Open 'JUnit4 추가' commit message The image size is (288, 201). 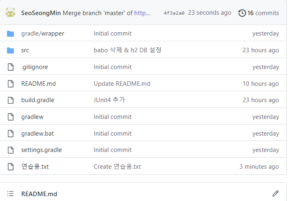[x=109, y=100]
